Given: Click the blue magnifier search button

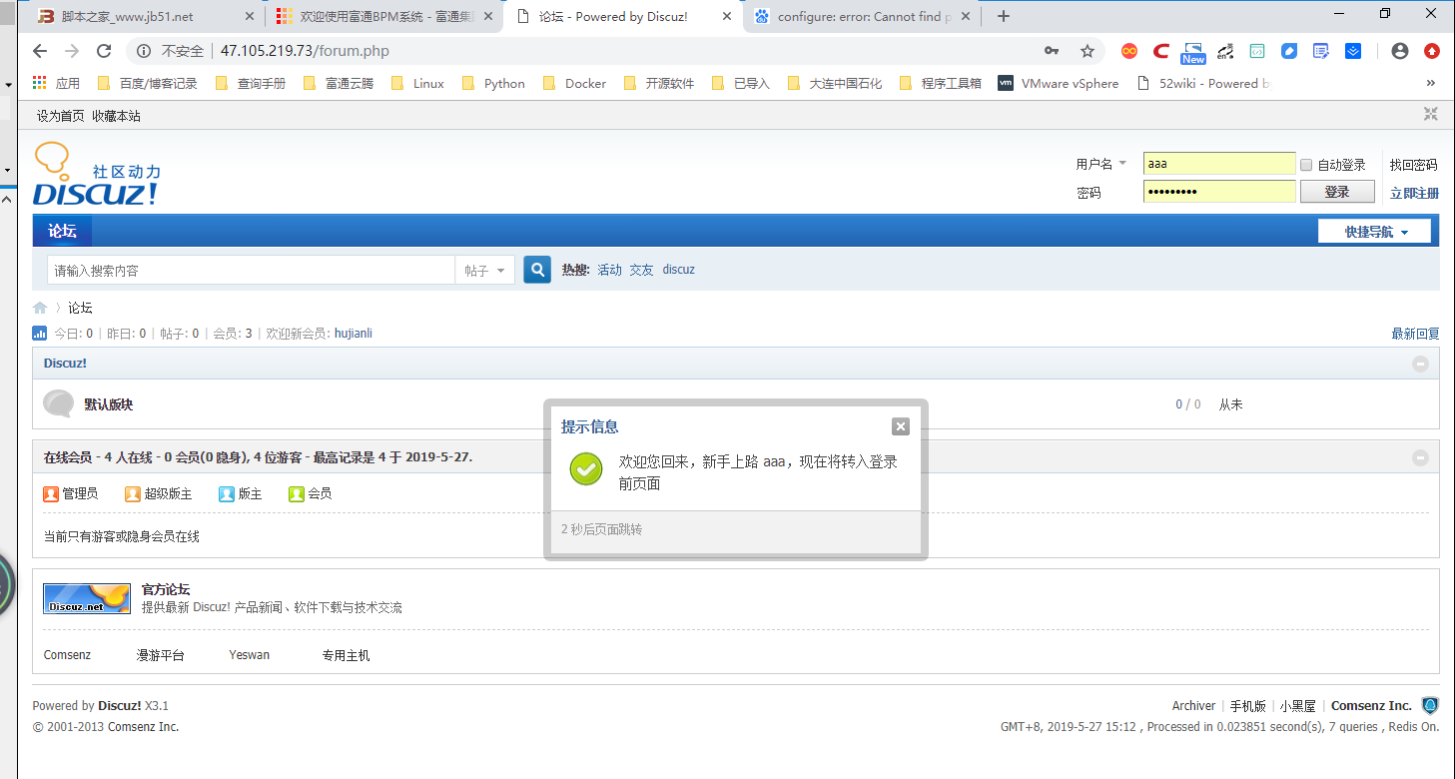Looking at the screenshot, I should [537, 270].
